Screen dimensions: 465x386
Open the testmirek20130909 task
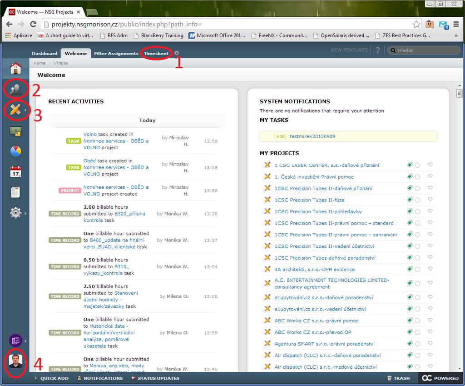(x=312, y=136)
